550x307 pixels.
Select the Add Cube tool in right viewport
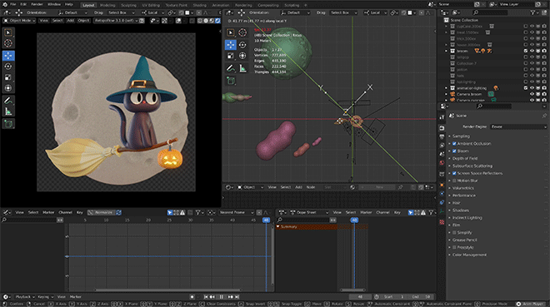point(231,81)
